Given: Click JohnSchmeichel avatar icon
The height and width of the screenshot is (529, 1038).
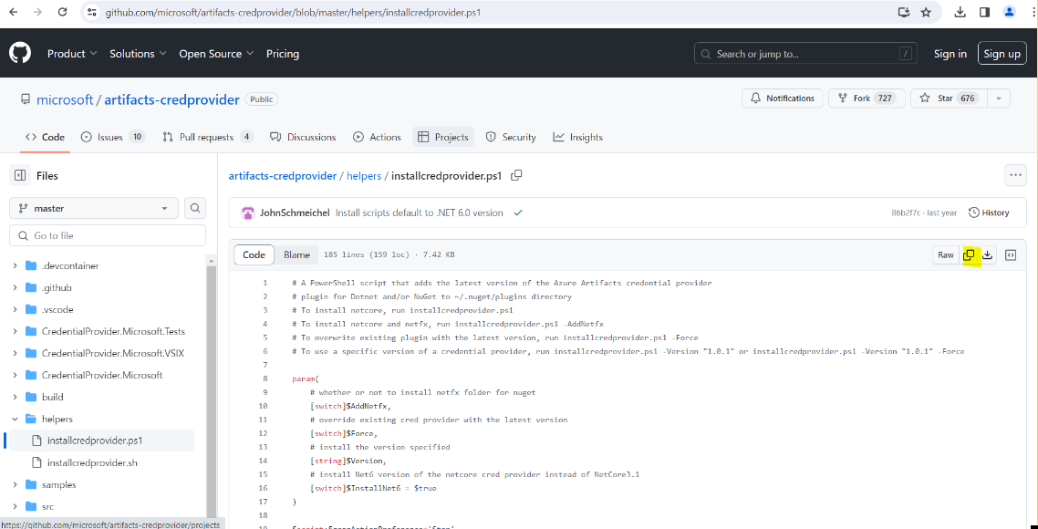Looking at the screenshot, I should [x=248, y=213].
